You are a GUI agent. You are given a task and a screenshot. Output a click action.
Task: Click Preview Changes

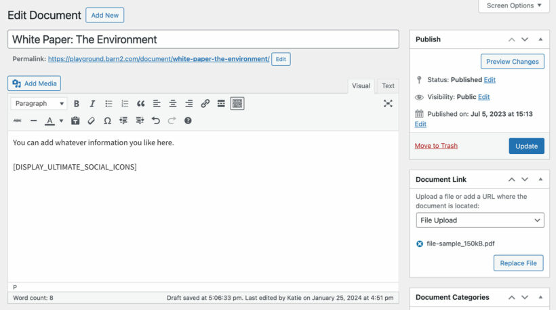coord(513,62)
